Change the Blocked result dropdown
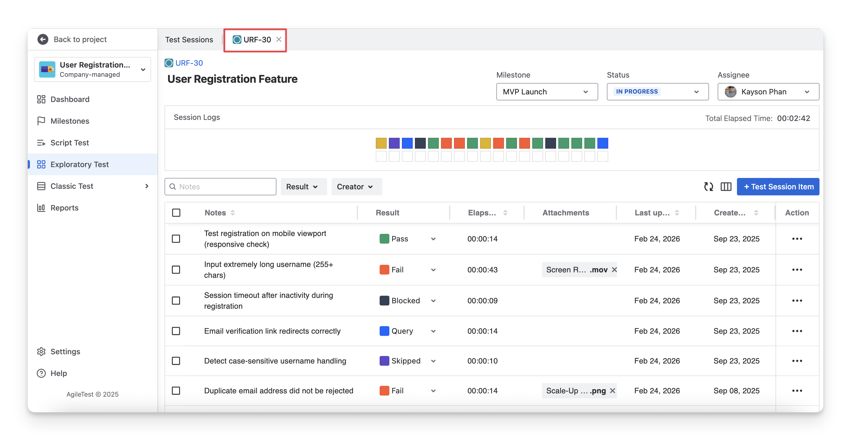The height and width of the screenshot is (440, 851). (x=433, y=301)
